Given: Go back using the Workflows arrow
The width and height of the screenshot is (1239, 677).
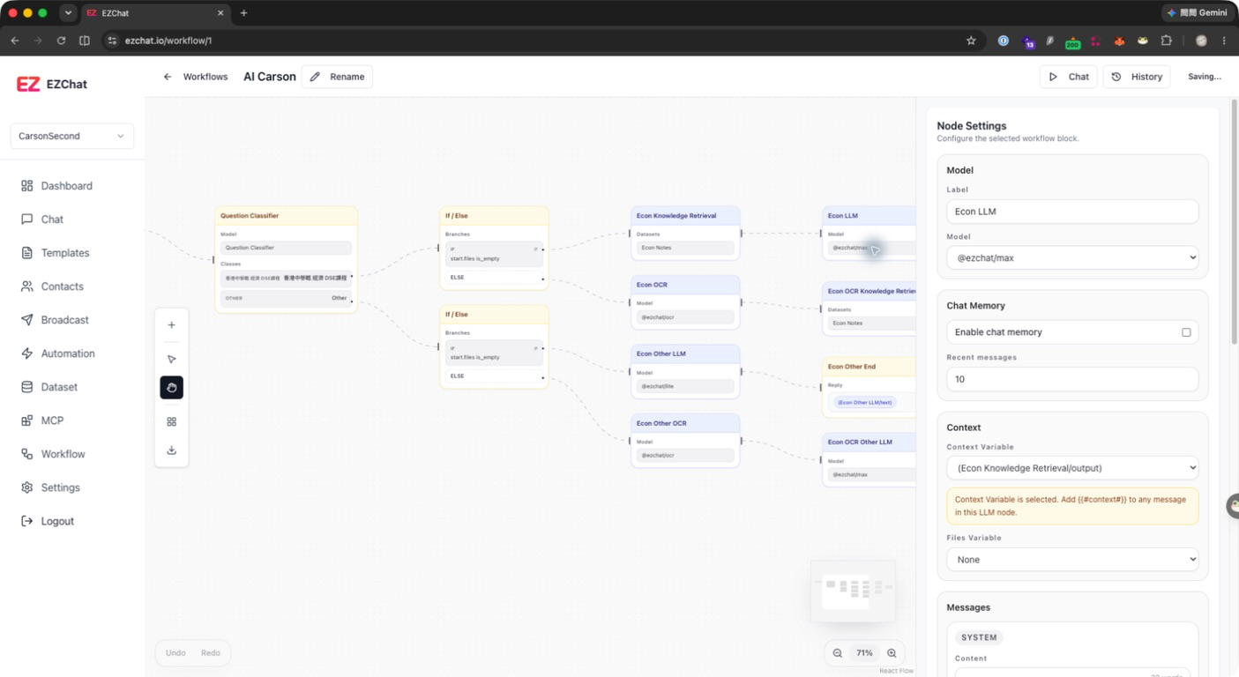Looking at the screenshot, I should pos(168,77).
